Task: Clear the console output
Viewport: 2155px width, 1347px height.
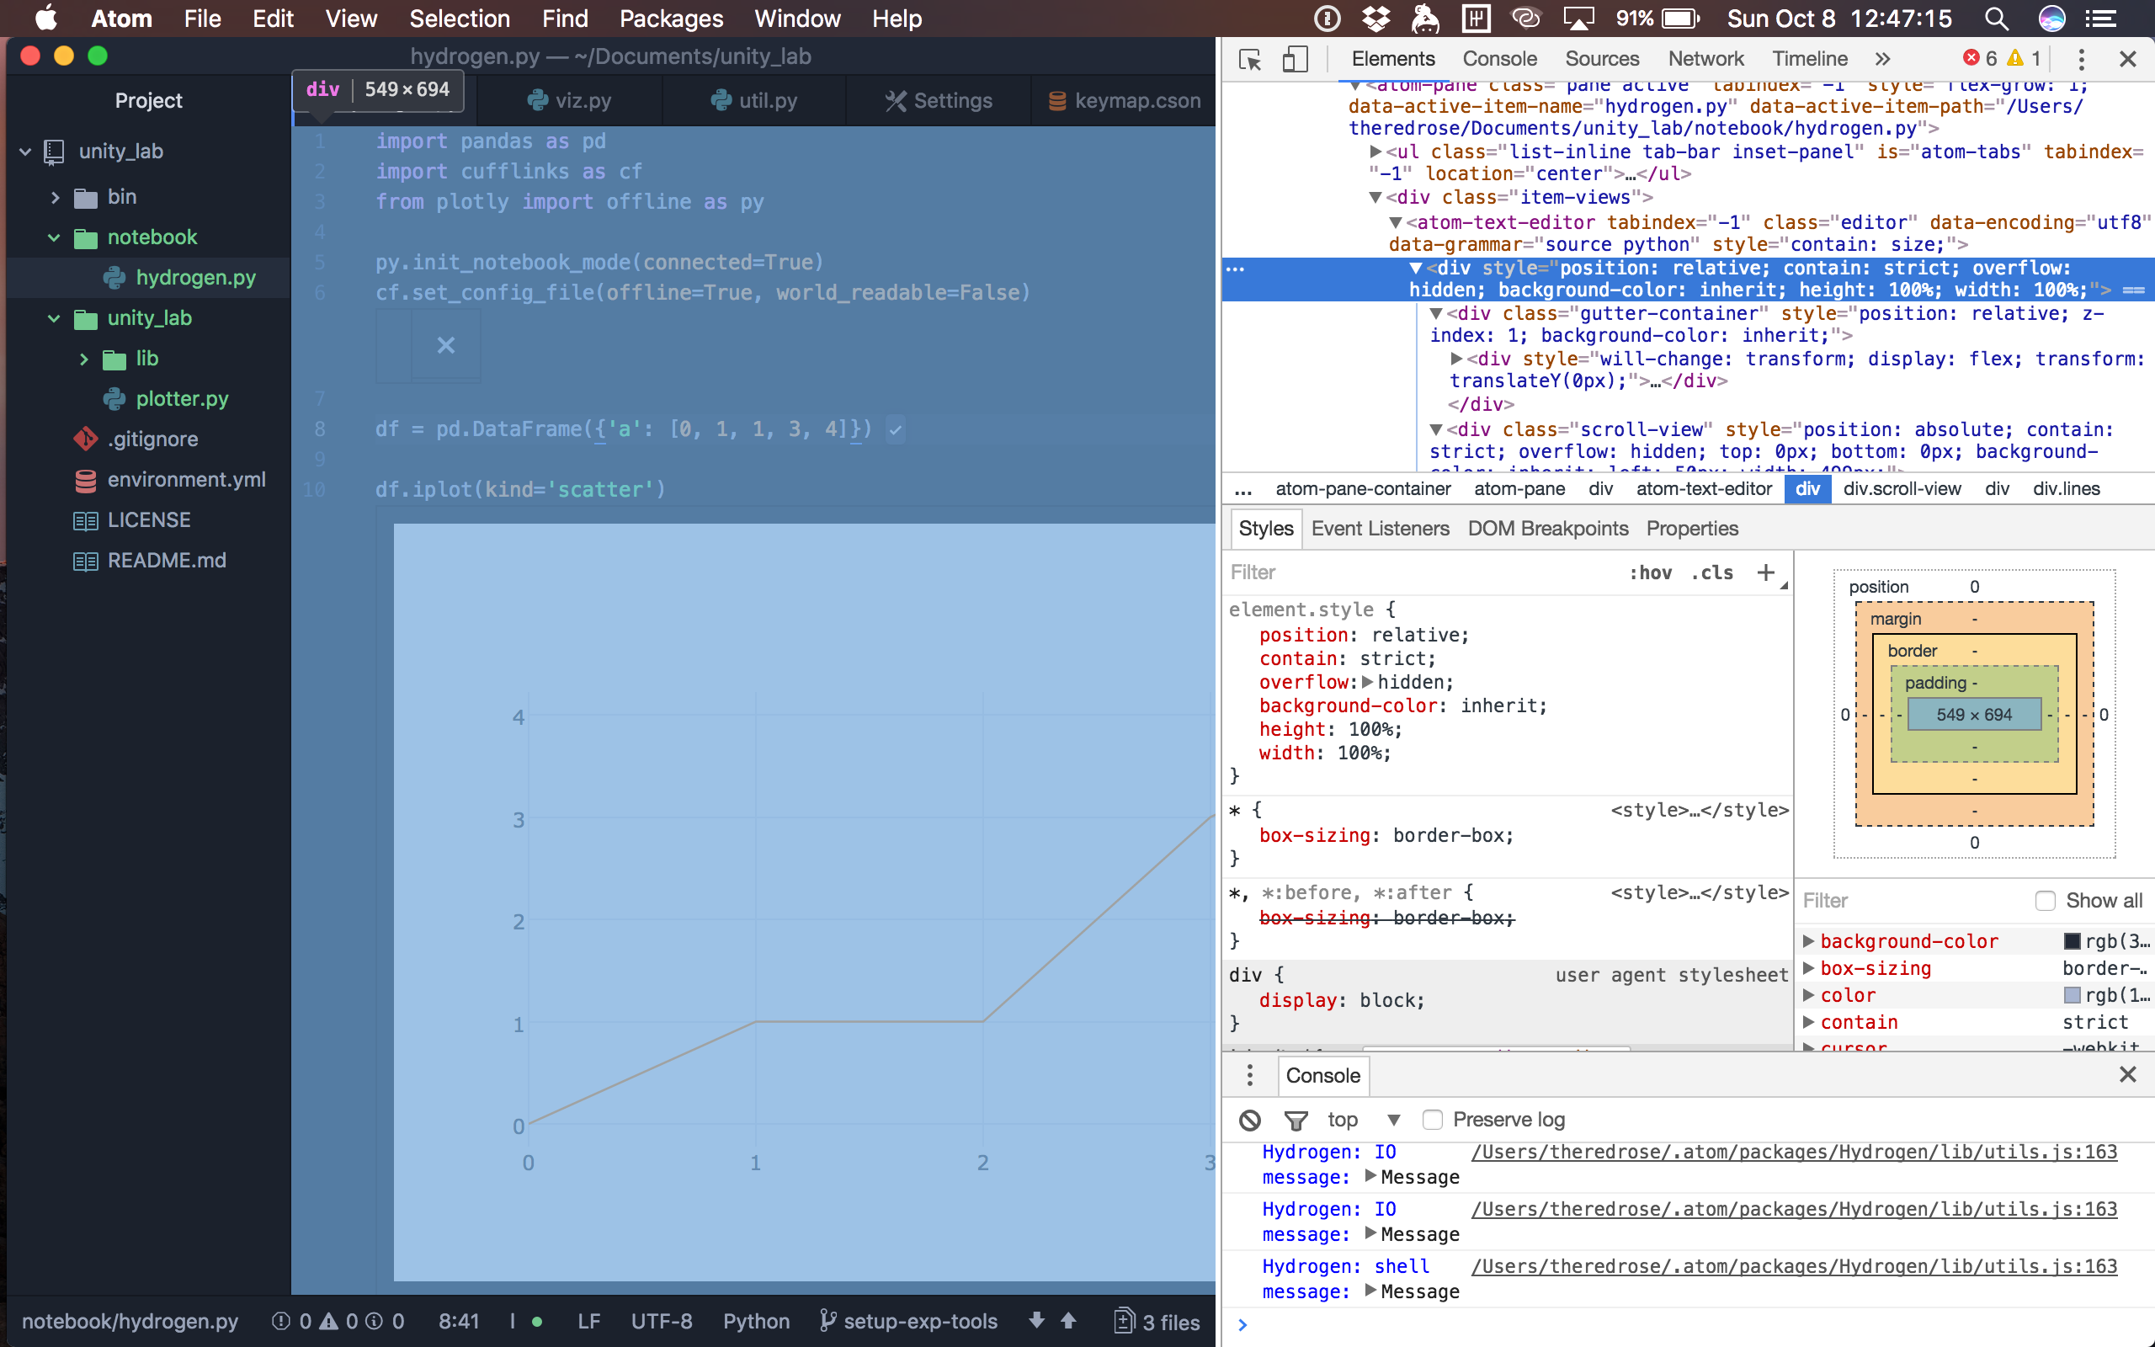Action: [1249, 1120]
